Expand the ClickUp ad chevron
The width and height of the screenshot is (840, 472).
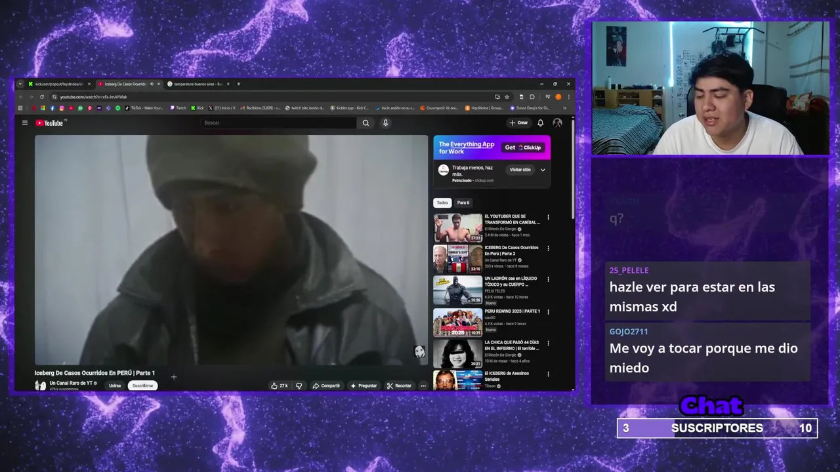pos(543,170)
